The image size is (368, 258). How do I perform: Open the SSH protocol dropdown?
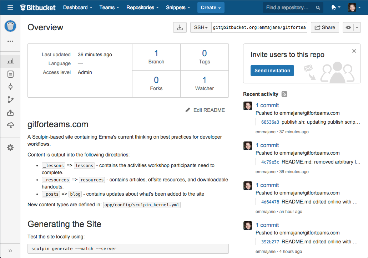coord(201,27)
